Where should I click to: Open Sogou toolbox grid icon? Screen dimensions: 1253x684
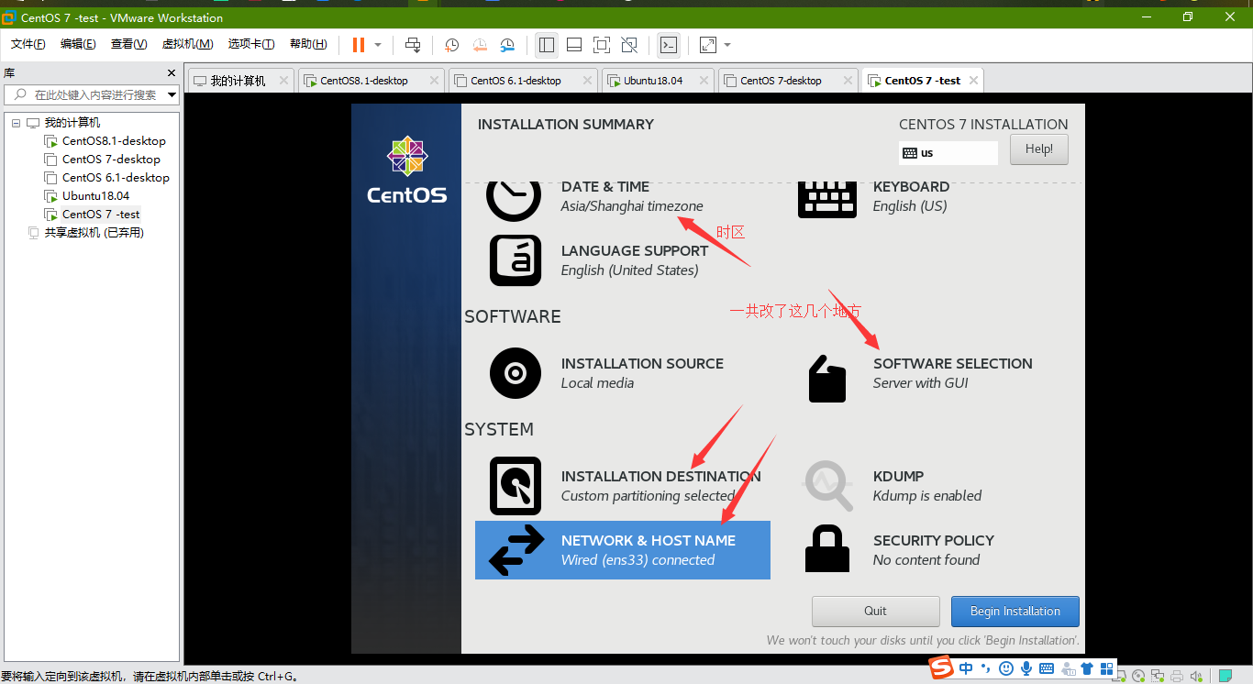[1107, 668]
